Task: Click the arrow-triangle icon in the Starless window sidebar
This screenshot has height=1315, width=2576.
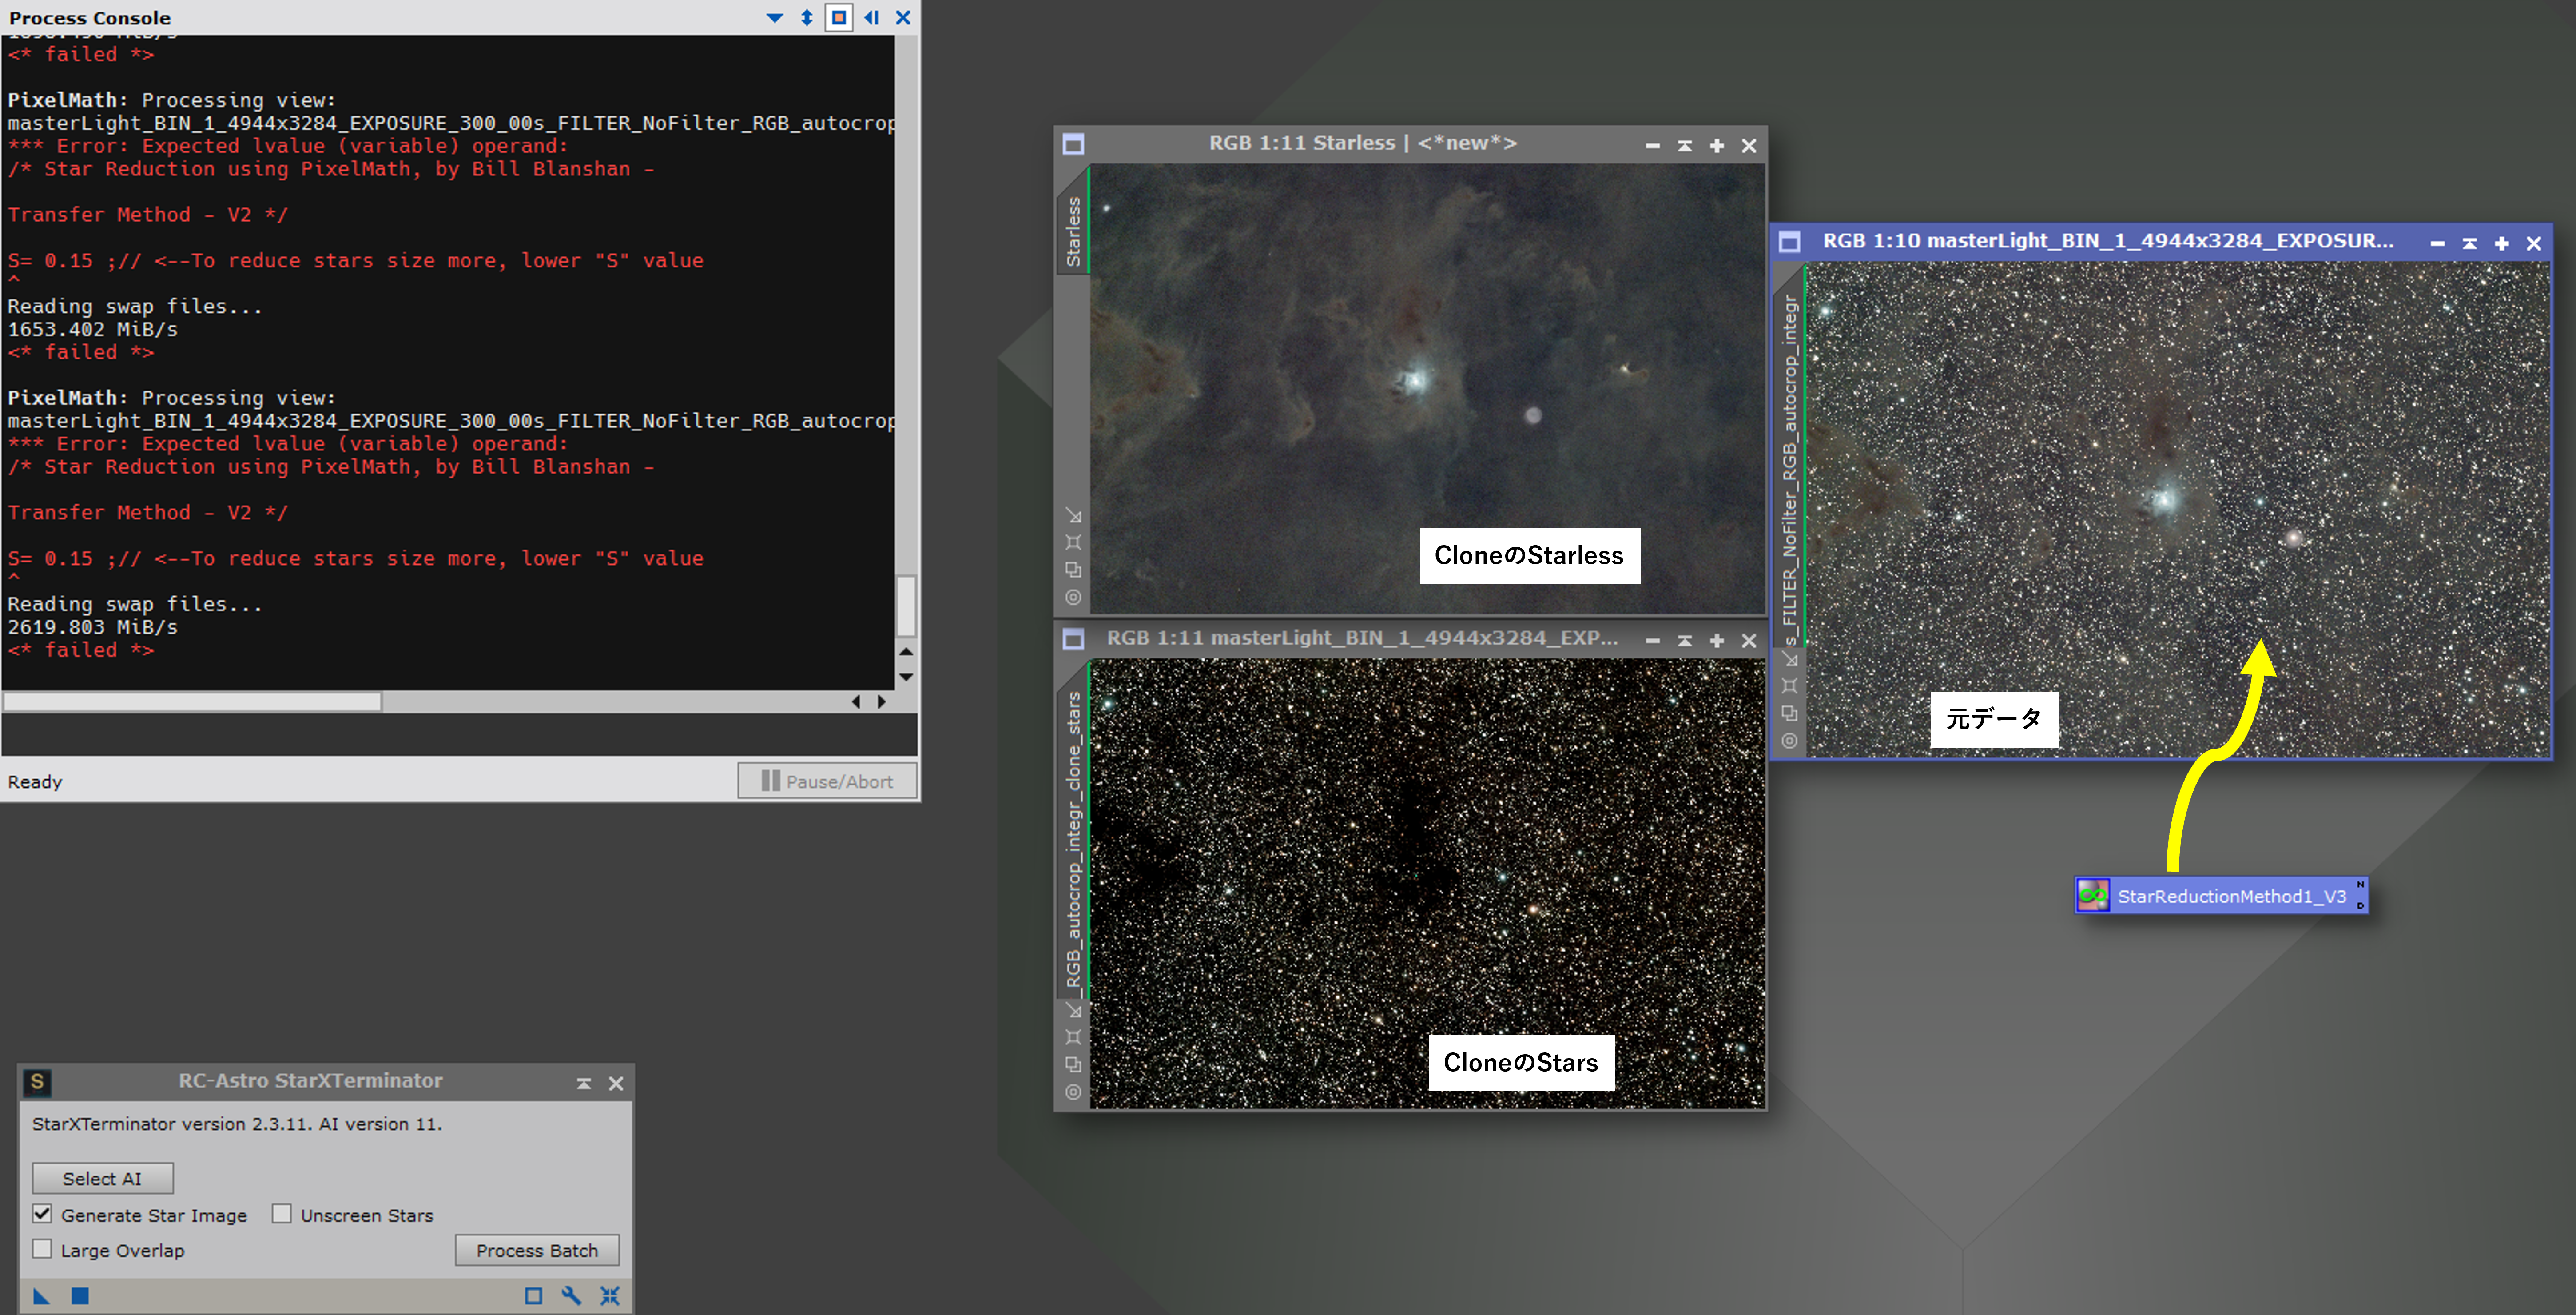Action: pyautogui.click(x=1074, y=516)
